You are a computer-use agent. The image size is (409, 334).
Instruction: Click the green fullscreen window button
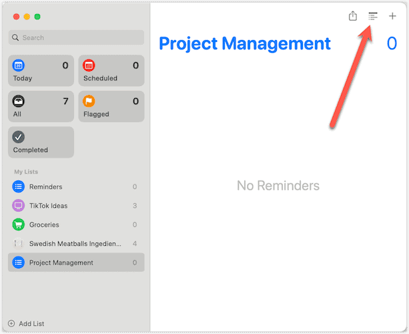[x=37, y=16]
